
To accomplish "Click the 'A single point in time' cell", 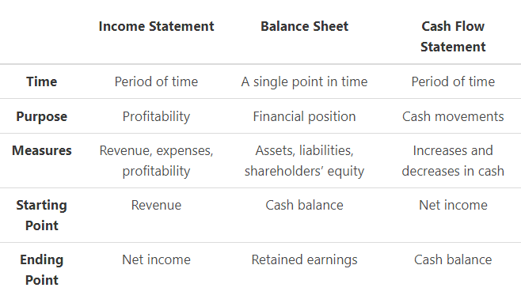I will 304,82.
